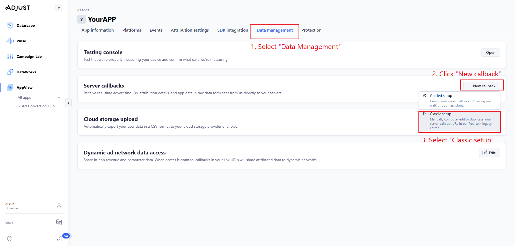Screen dimensions: 515x246
Task: Click the Y app avatar icon
Action: pos(82,19)
